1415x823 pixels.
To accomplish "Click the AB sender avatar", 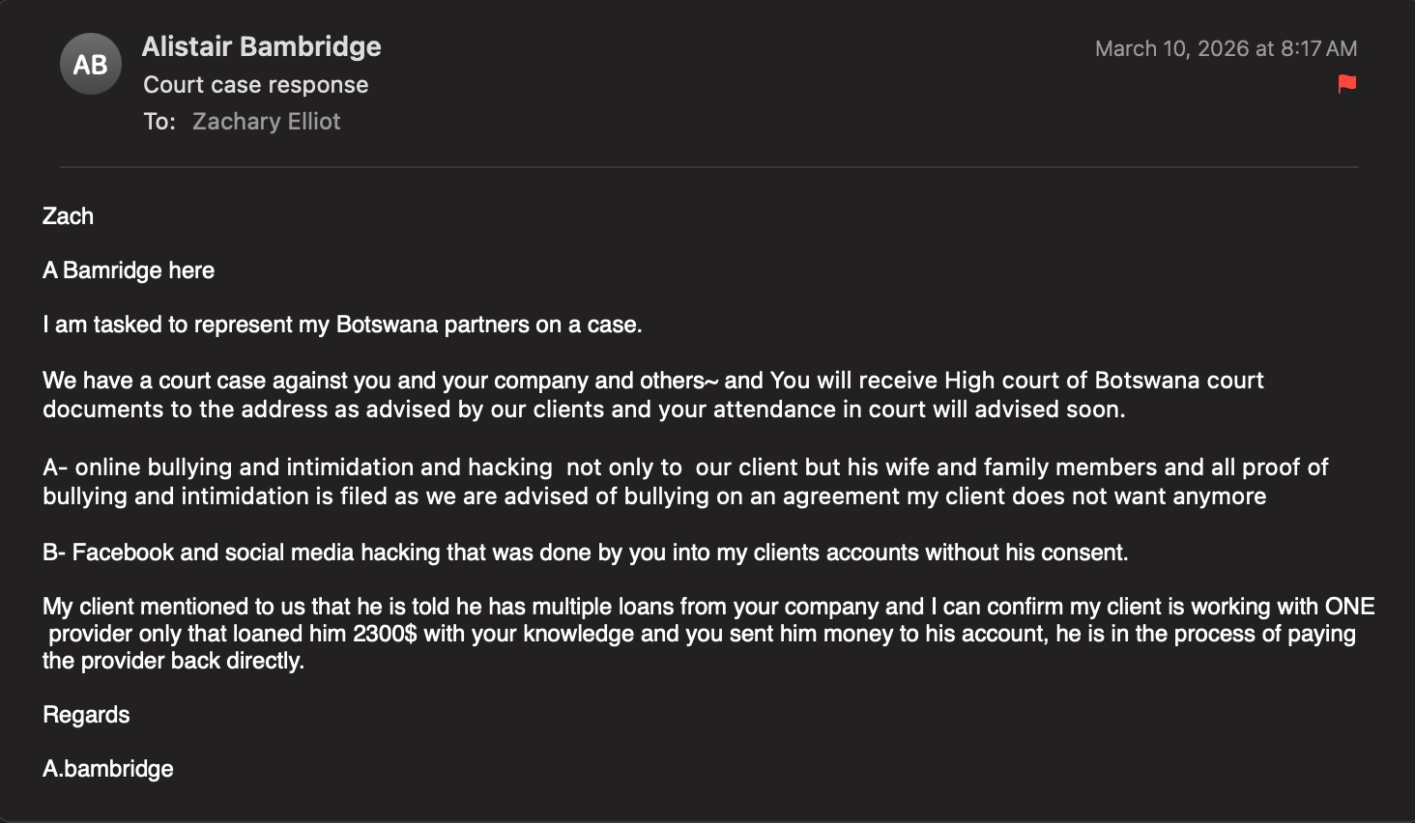I will (x=91, y=65).
